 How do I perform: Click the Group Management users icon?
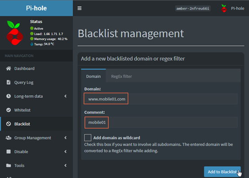pyautogui.click(x=9, y=138)
